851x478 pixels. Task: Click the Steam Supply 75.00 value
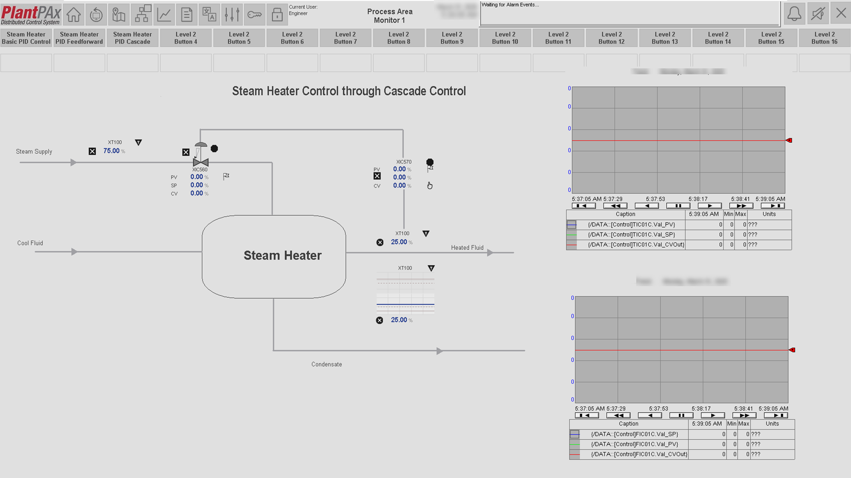(111, 151)
